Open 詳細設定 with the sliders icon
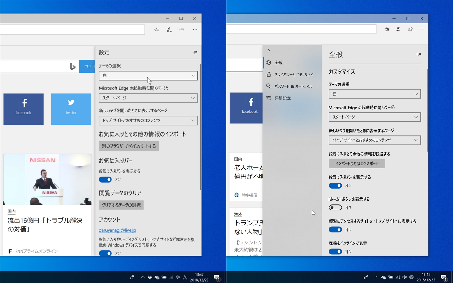The height and width of the screenshot is (283, 453). (269, 98)
